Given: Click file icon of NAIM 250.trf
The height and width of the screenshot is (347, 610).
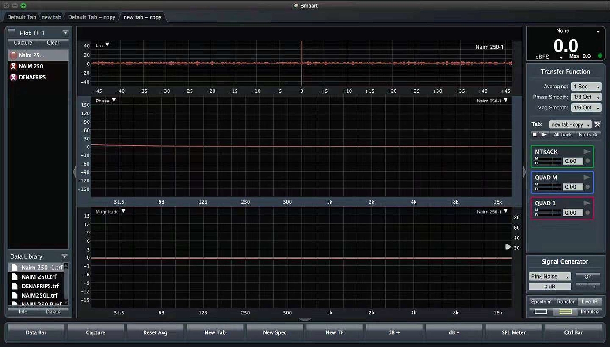Looking at the screenshot, I should point(15,277).
